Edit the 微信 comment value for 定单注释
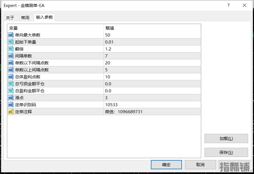Screen dimensions: 254x174 click(x=152, y=112)
